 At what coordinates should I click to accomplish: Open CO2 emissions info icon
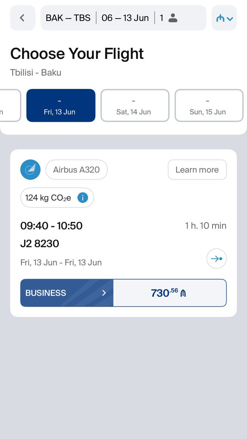coord(83,198)
